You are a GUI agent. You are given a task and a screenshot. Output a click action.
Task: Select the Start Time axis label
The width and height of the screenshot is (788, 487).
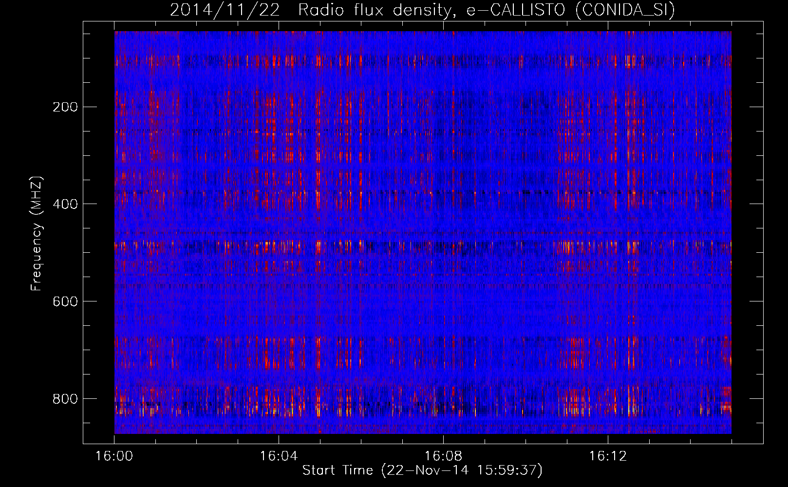tap(423, 470)
